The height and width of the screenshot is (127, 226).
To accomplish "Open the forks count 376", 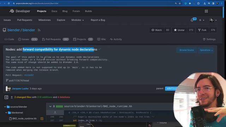I will tap(213, 30).
